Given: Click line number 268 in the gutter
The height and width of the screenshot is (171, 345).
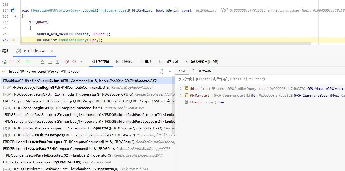Looking at the screenshot, I should pos(5,34).
